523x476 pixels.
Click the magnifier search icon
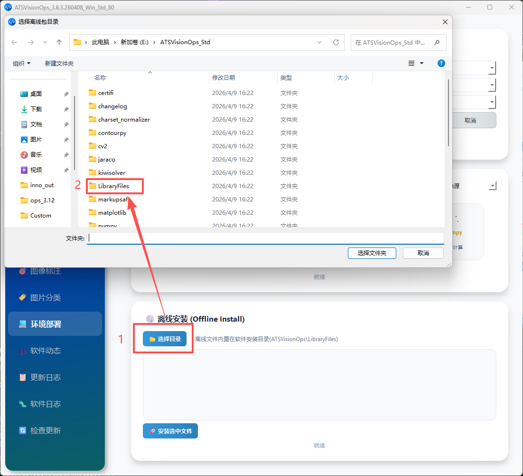click(437, 42)
